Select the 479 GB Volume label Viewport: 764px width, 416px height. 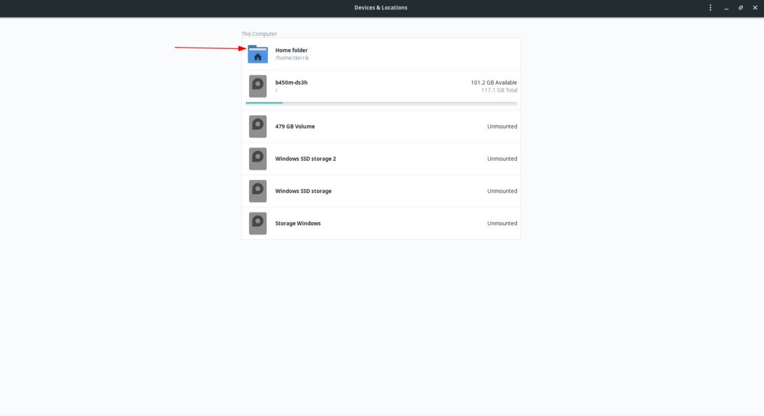coord(295,127)
